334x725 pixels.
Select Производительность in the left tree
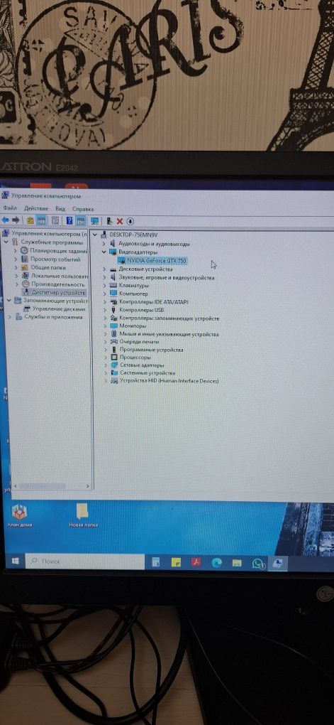pos(57,284)
